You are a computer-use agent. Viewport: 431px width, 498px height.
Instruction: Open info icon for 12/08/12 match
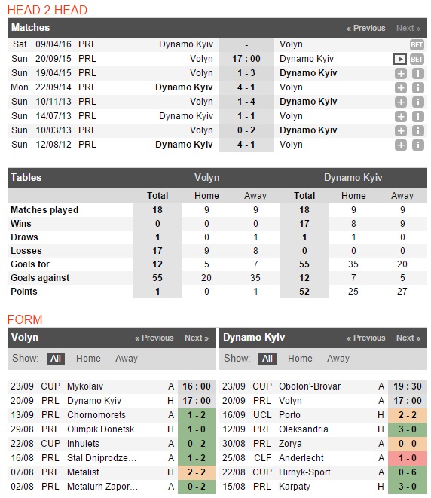(x=417, y=145)
